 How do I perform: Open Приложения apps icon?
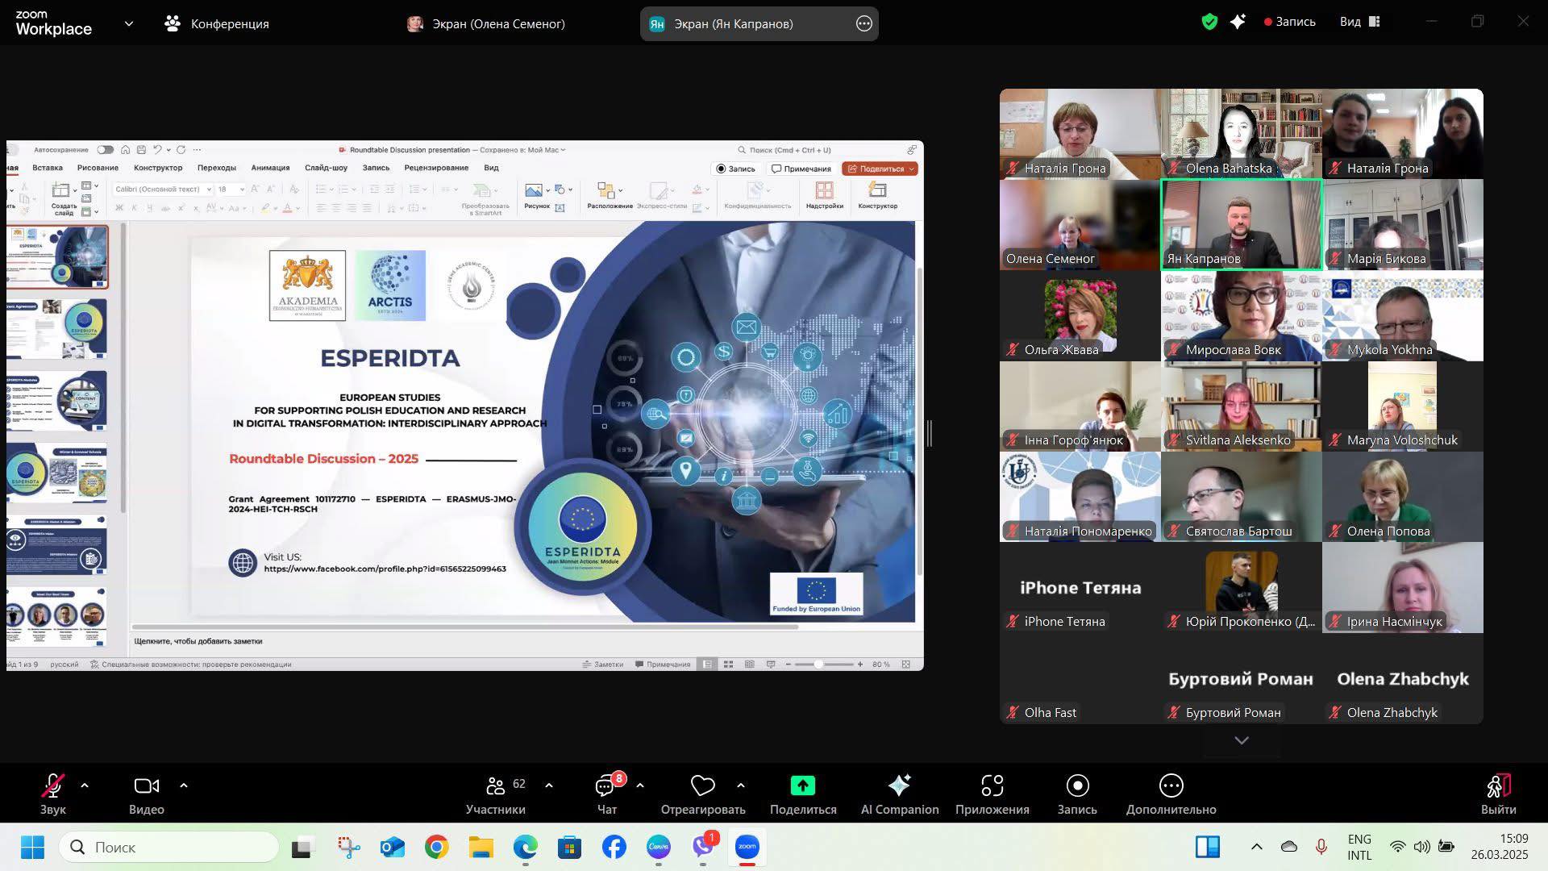pyautogui.click(x=992, y=786)
